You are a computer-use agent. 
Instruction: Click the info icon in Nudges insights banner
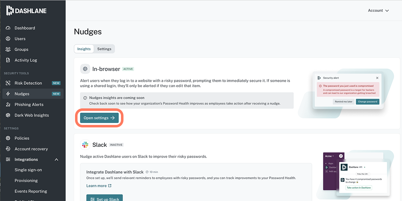(x=85, y=98)
